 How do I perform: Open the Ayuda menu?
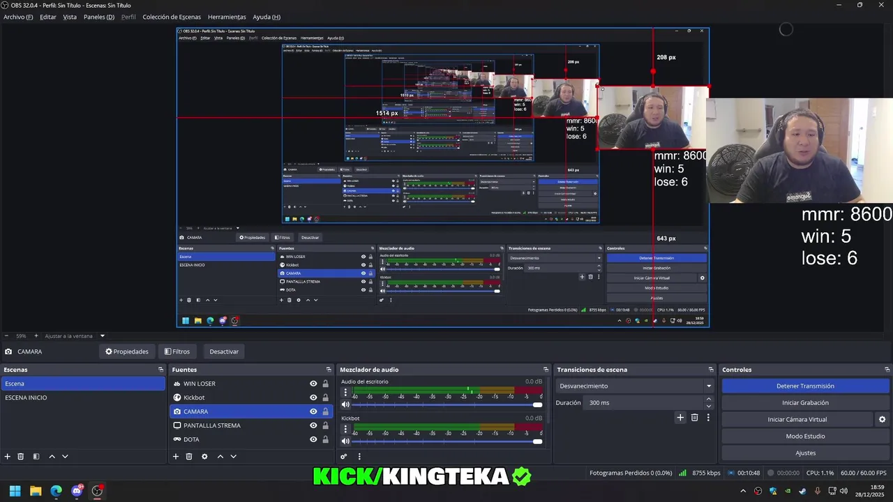pyautogui.click(x=267, y=17)
